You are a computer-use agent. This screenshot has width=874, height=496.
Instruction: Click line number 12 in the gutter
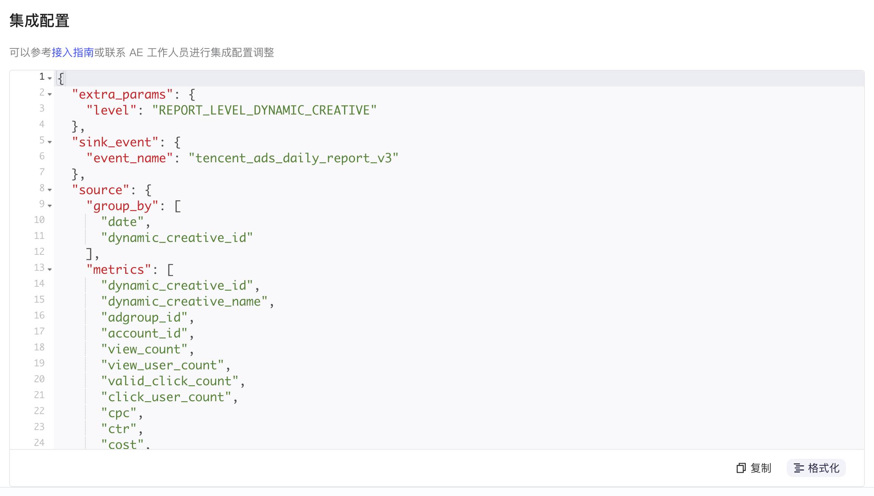(39, 251)
